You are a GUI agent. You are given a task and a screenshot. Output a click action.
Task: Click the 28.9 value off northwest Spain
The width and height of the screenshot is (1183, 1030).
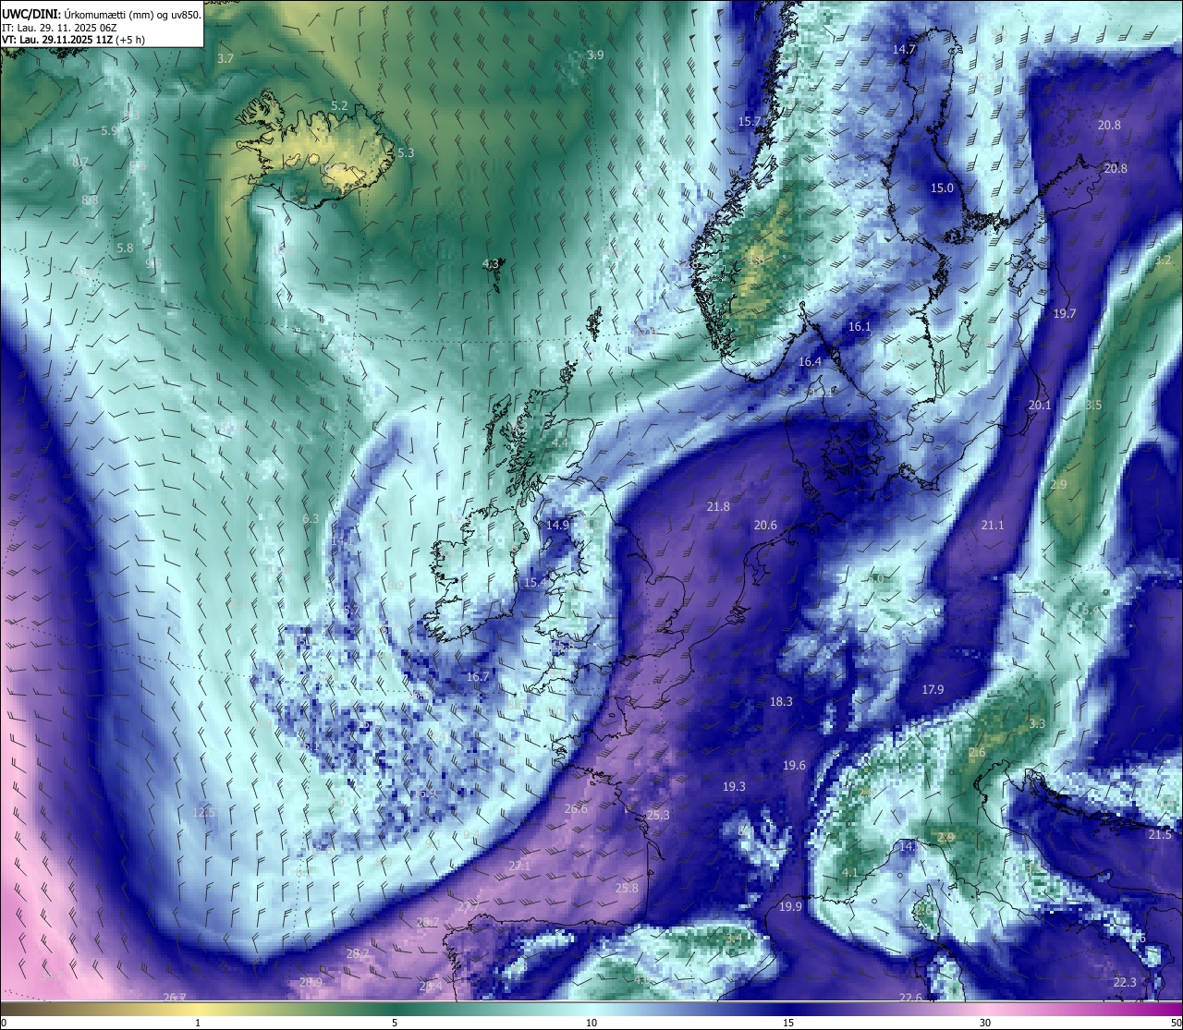pos(311,982)
